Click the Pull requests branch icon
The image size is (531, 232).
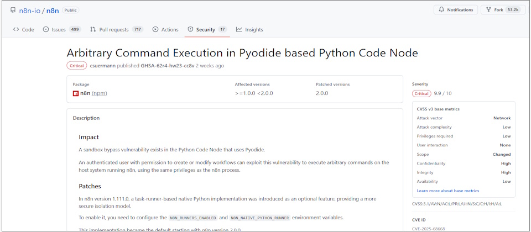coord(93,29)
